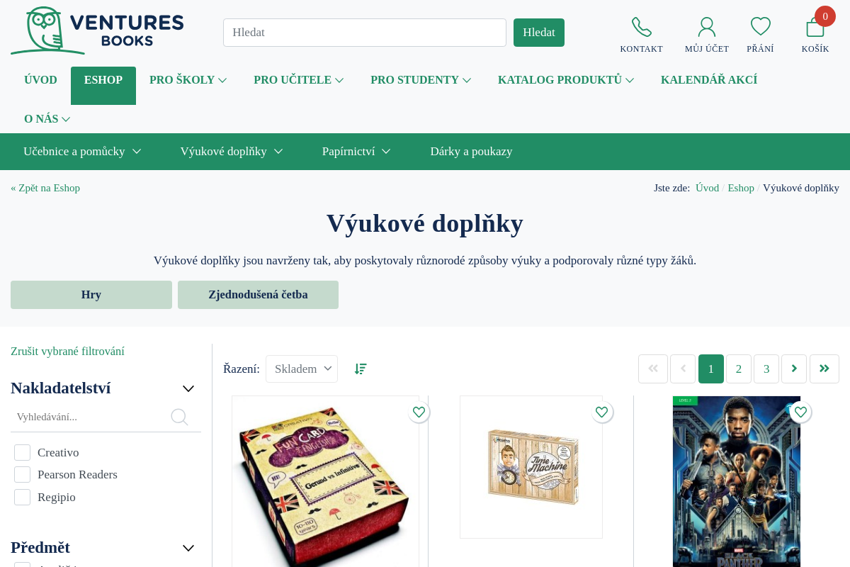850x567 pixels.
Task: Expand the Učebnice a pomůcky menu
Action: pos(82,151)
